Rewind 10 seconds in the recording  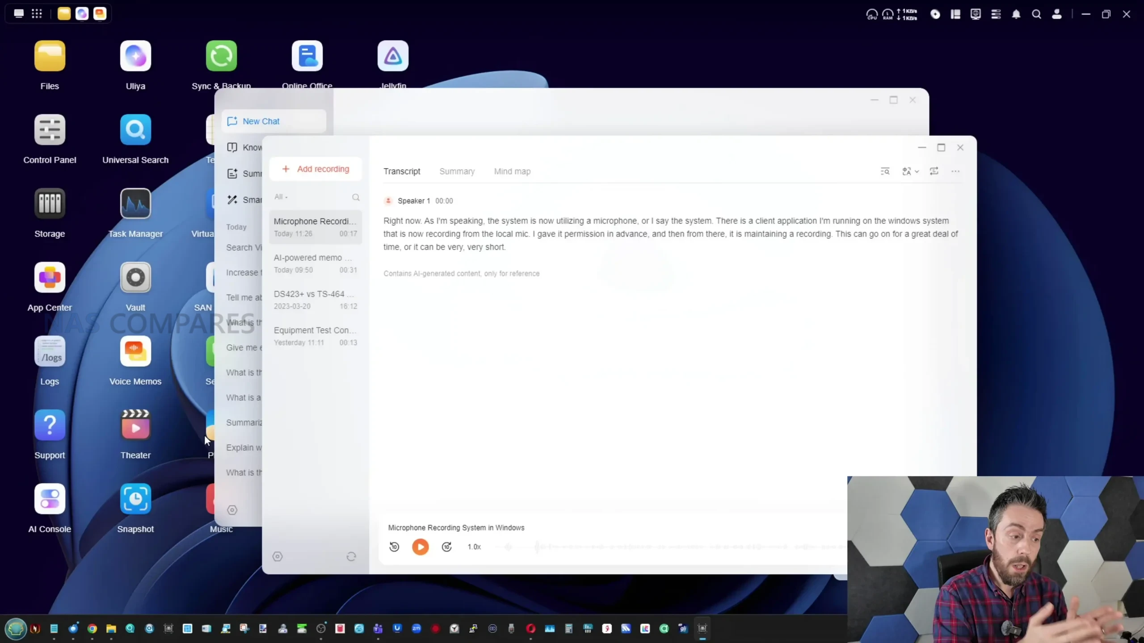click(394, 547)
